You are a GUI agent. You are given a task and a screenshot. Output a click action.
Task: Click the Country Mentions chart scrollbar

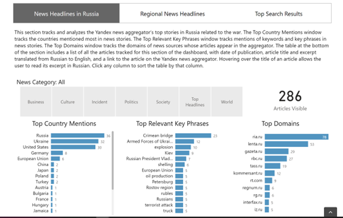[x=113, y=160]
